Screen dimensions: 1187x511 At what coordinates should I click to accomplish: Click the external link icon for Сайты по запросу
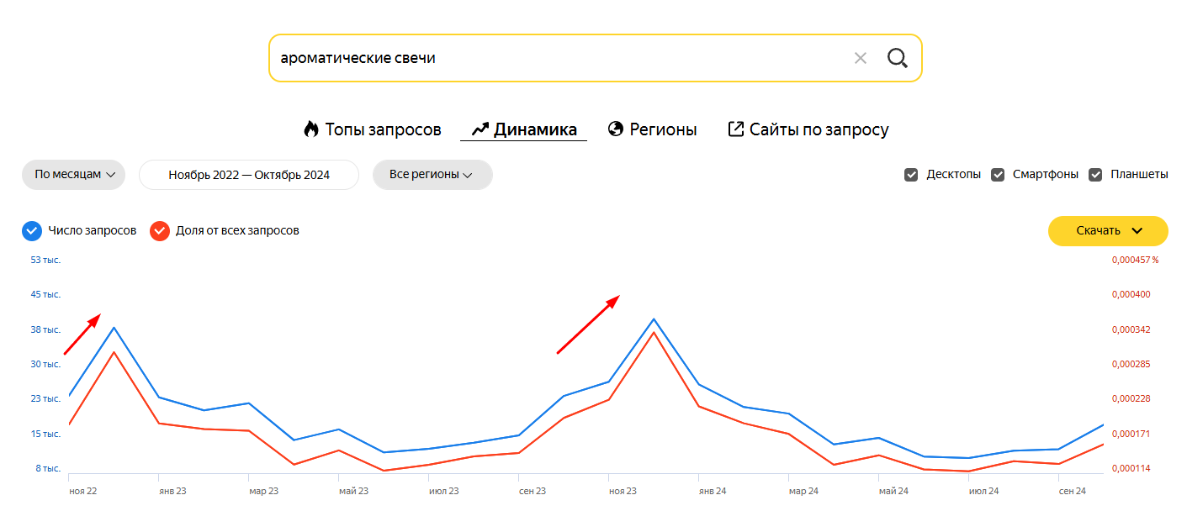click(x=735, y=129)
